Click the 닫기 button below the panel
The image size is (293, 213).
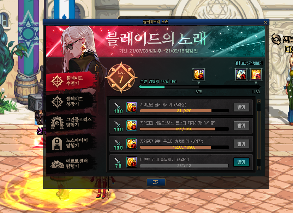156,182
